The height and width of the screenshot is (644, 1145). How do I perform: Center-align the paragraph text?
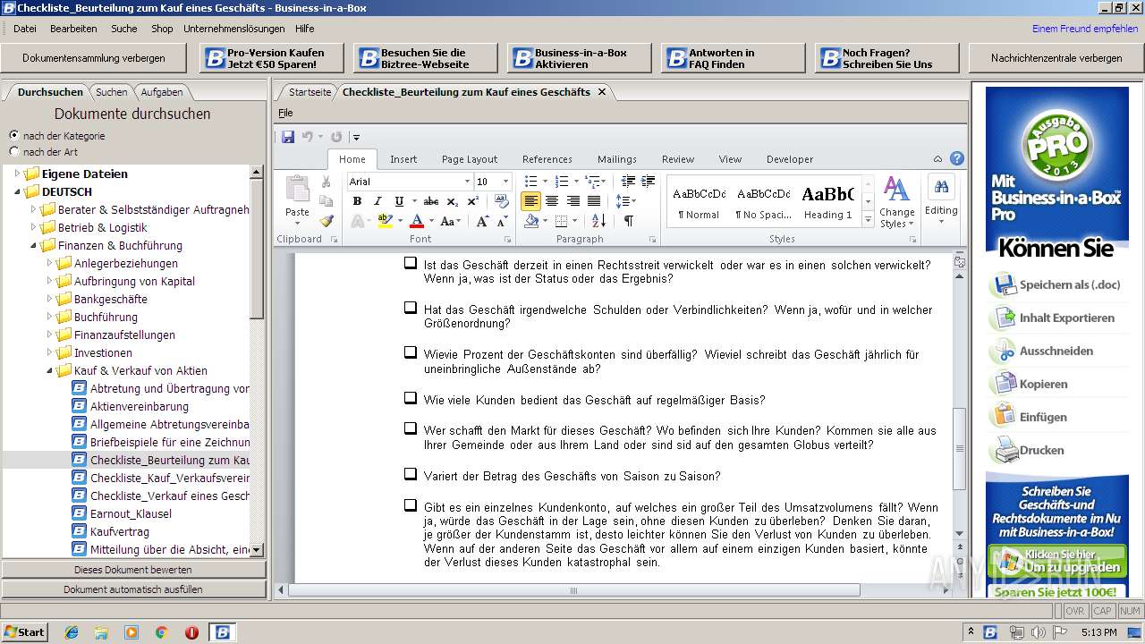(x=552, y=201)
